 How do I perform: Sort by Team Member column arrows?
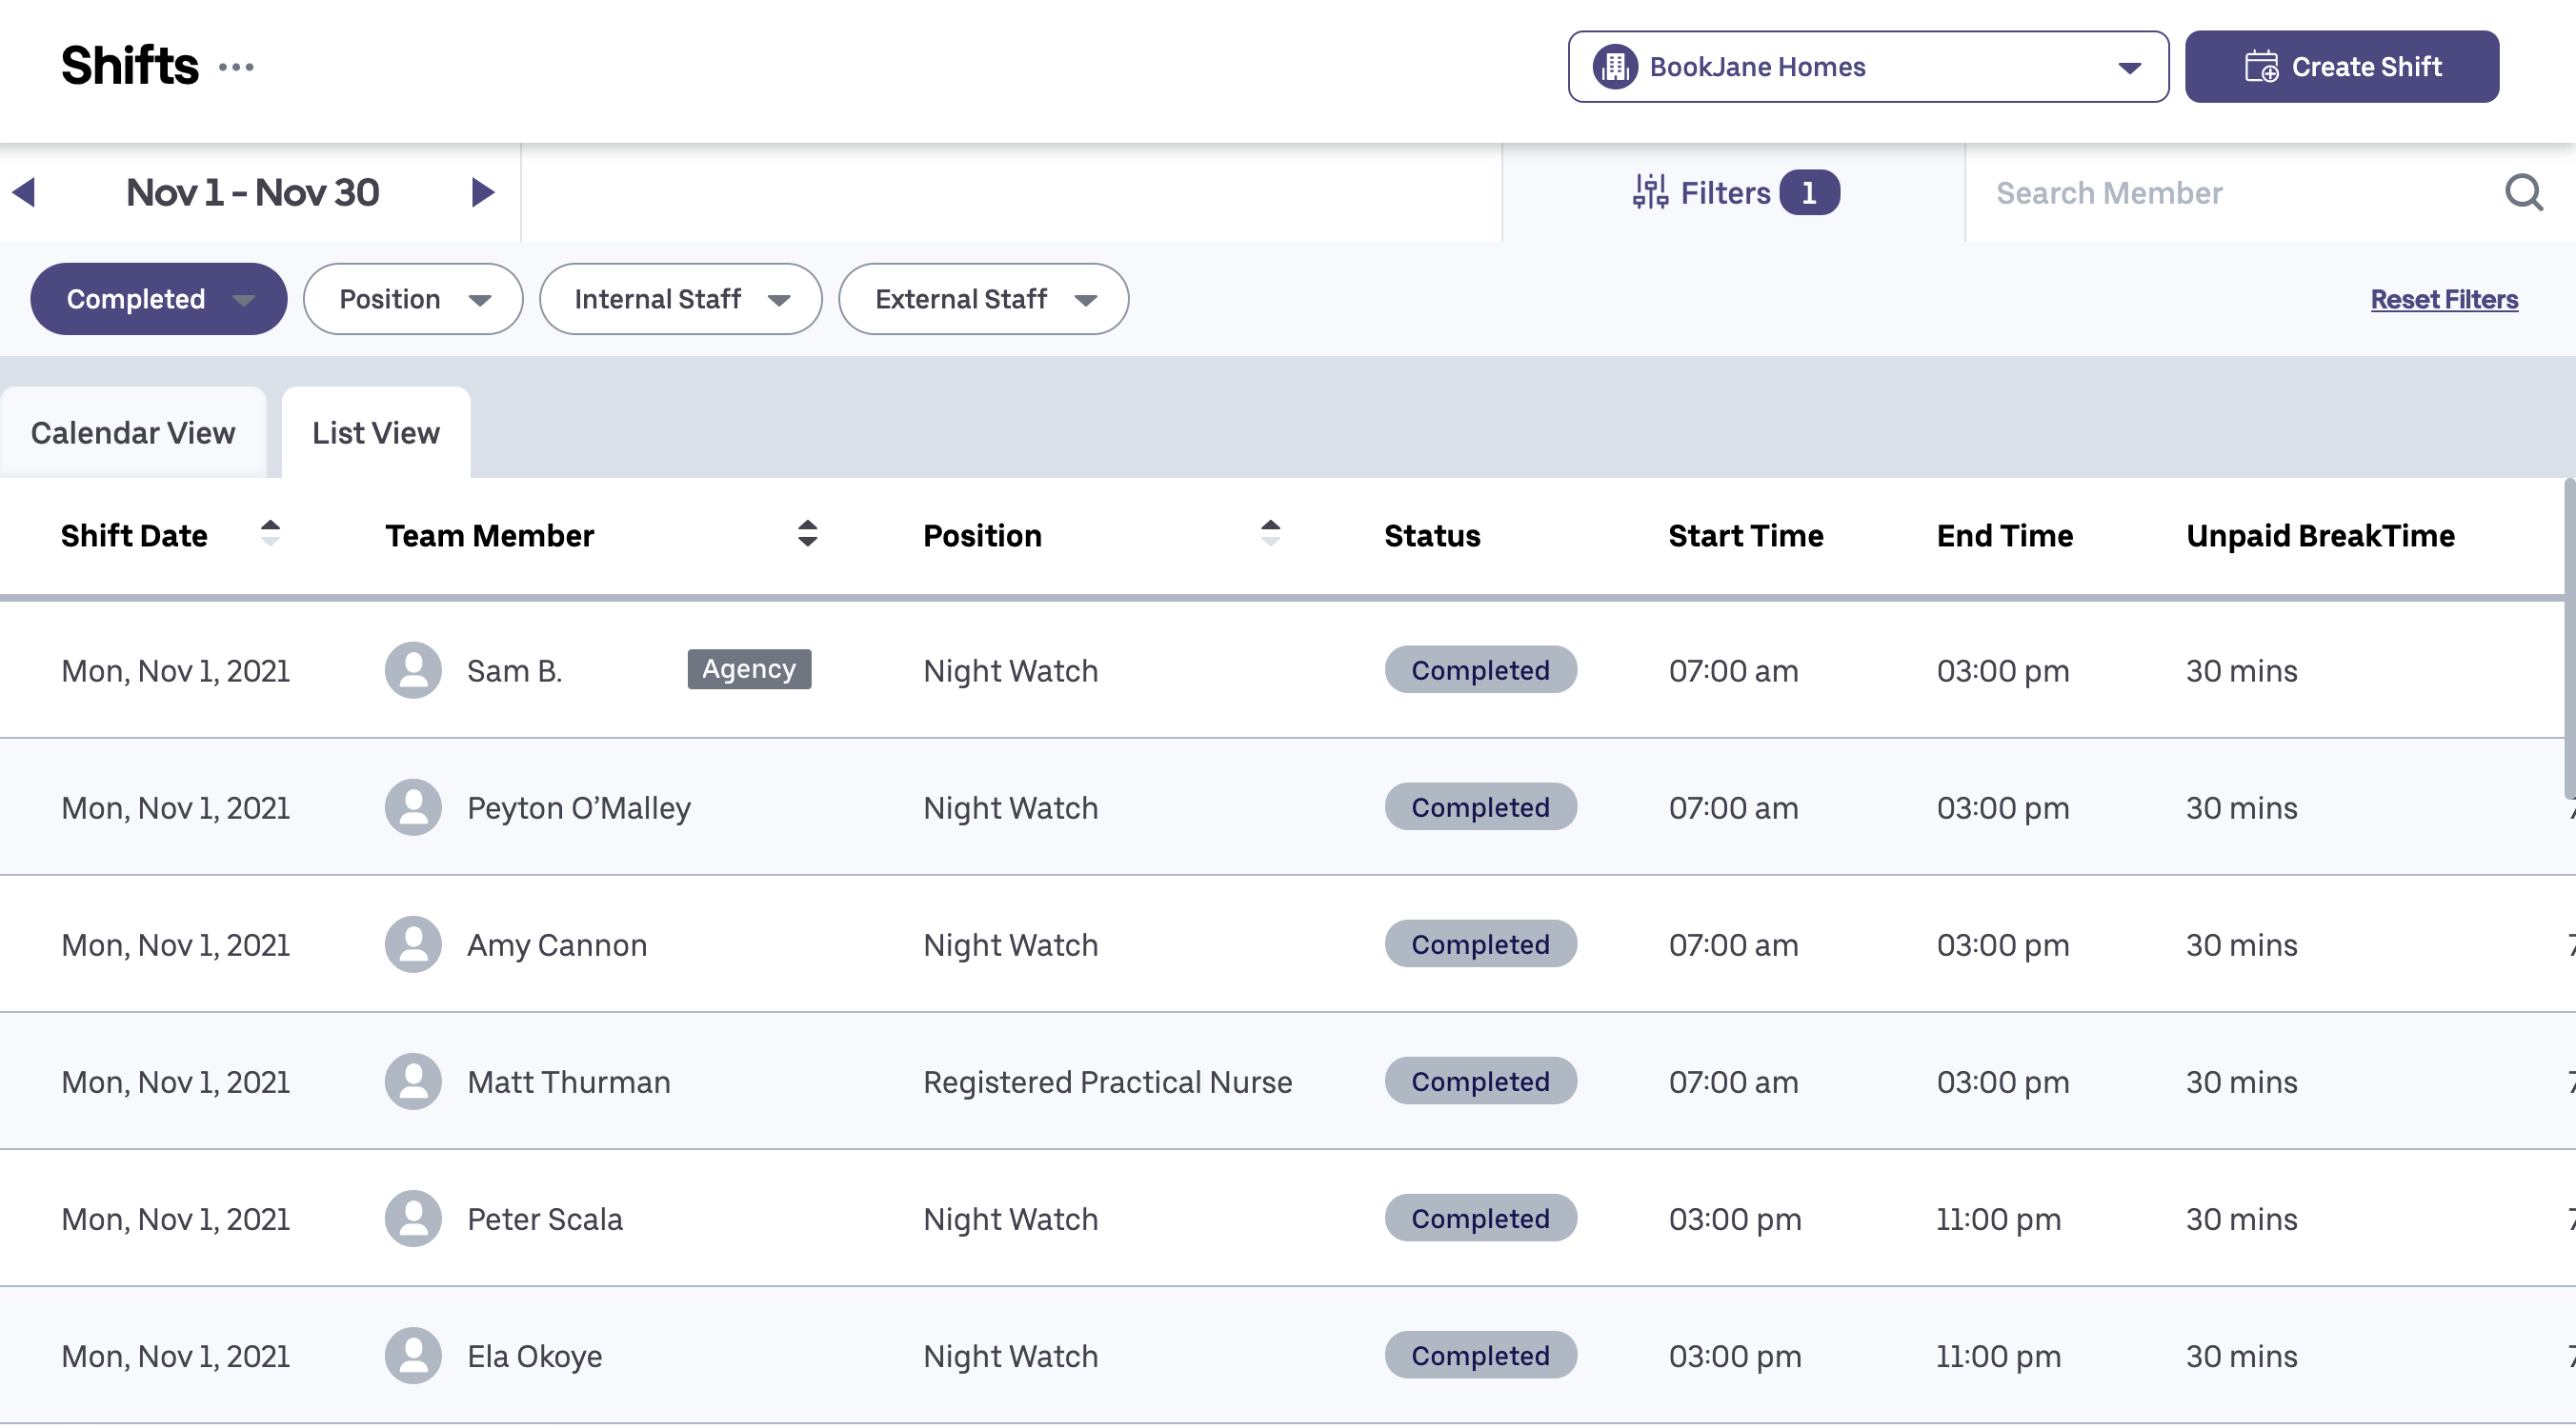click(x=807, y=534)
